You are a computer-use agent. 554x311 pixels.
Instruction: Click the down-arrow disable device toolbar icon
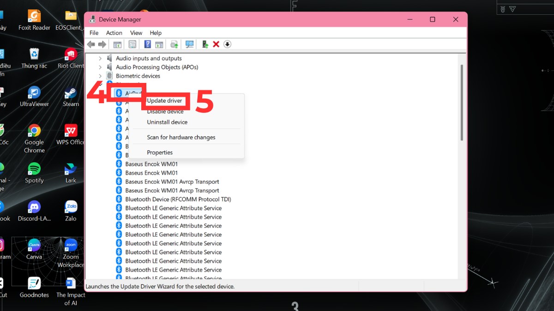point(227,44)
